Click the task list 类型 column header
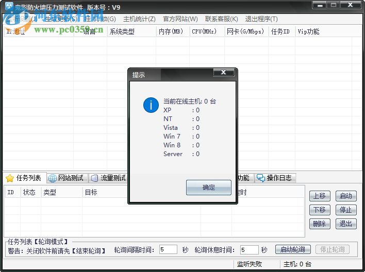 coord(62,192)
